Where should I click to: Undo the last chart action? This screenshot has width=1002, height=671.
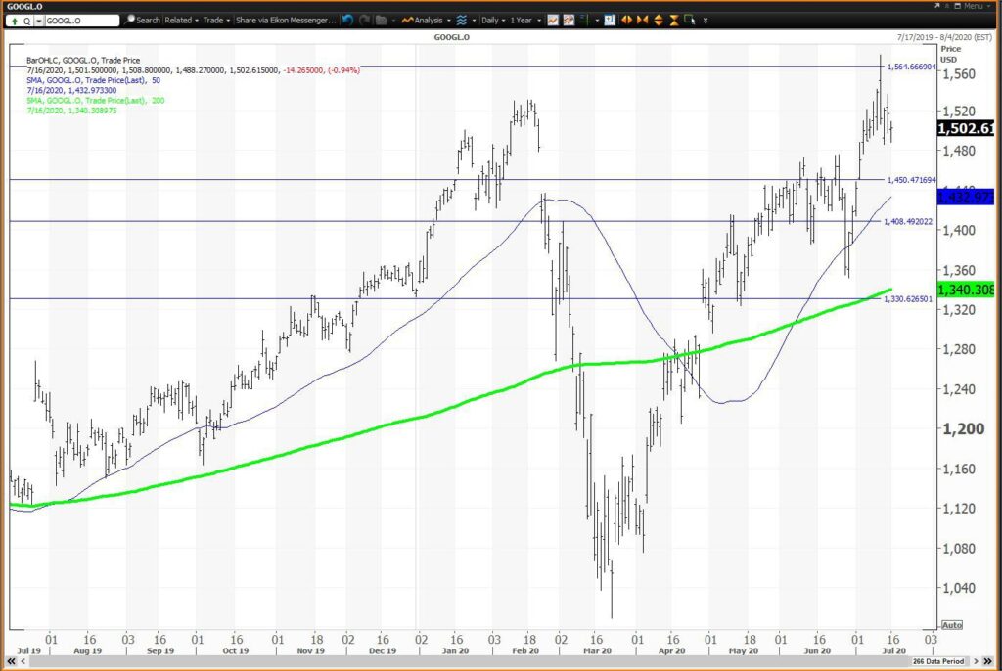tap(347, 20)
